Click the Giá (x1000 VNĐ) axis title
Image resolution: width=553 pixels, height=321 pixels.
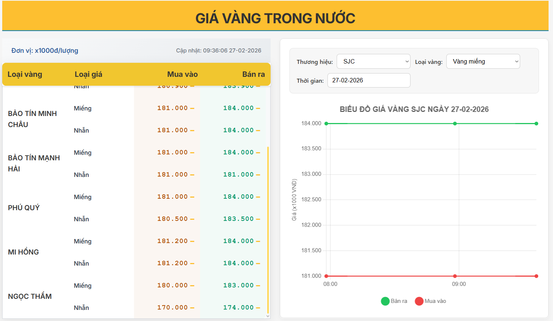pyautogui.click(x=294, y=200)
